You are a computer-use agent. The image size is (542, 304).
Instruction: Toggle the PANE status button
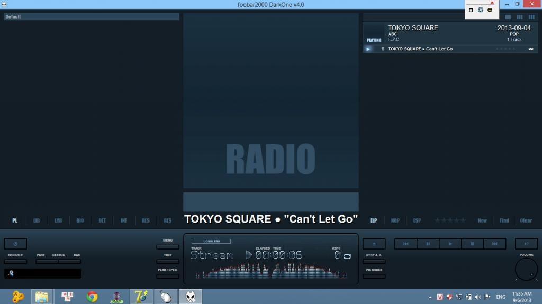tap(47, 262)
